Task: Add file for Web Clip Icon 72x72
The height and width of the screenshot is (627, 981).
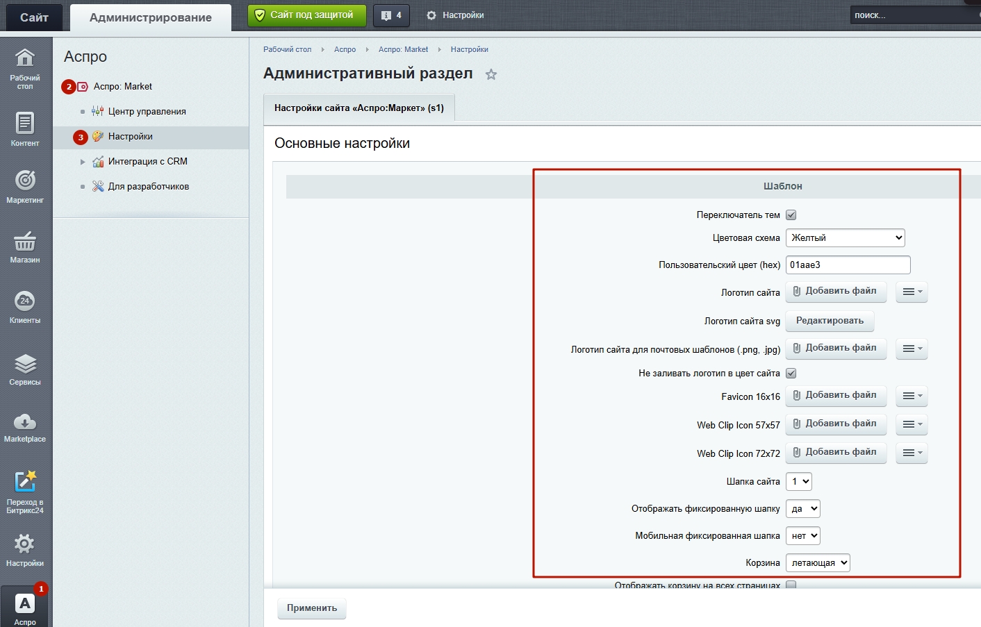Action: click(836, 453)
